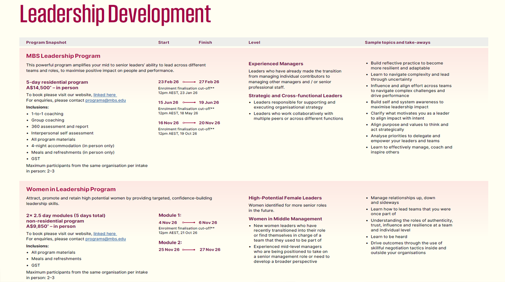The height and width of the screenshot is (282, 505).
Task: Click 'Learn to effectively manage, coach and' bullet
Action: click(412, 148)
